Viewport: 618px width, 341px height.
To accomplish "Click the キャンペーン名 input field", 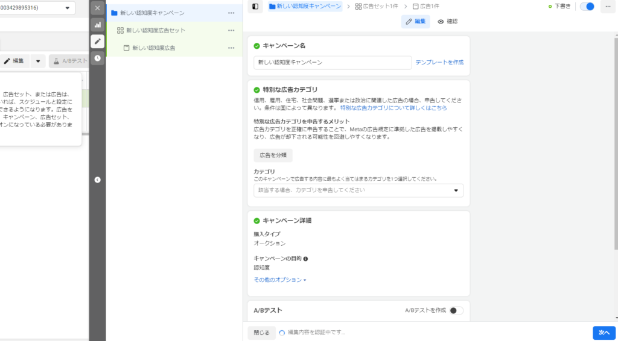I will pyautogui.click(x=332, y=62).
